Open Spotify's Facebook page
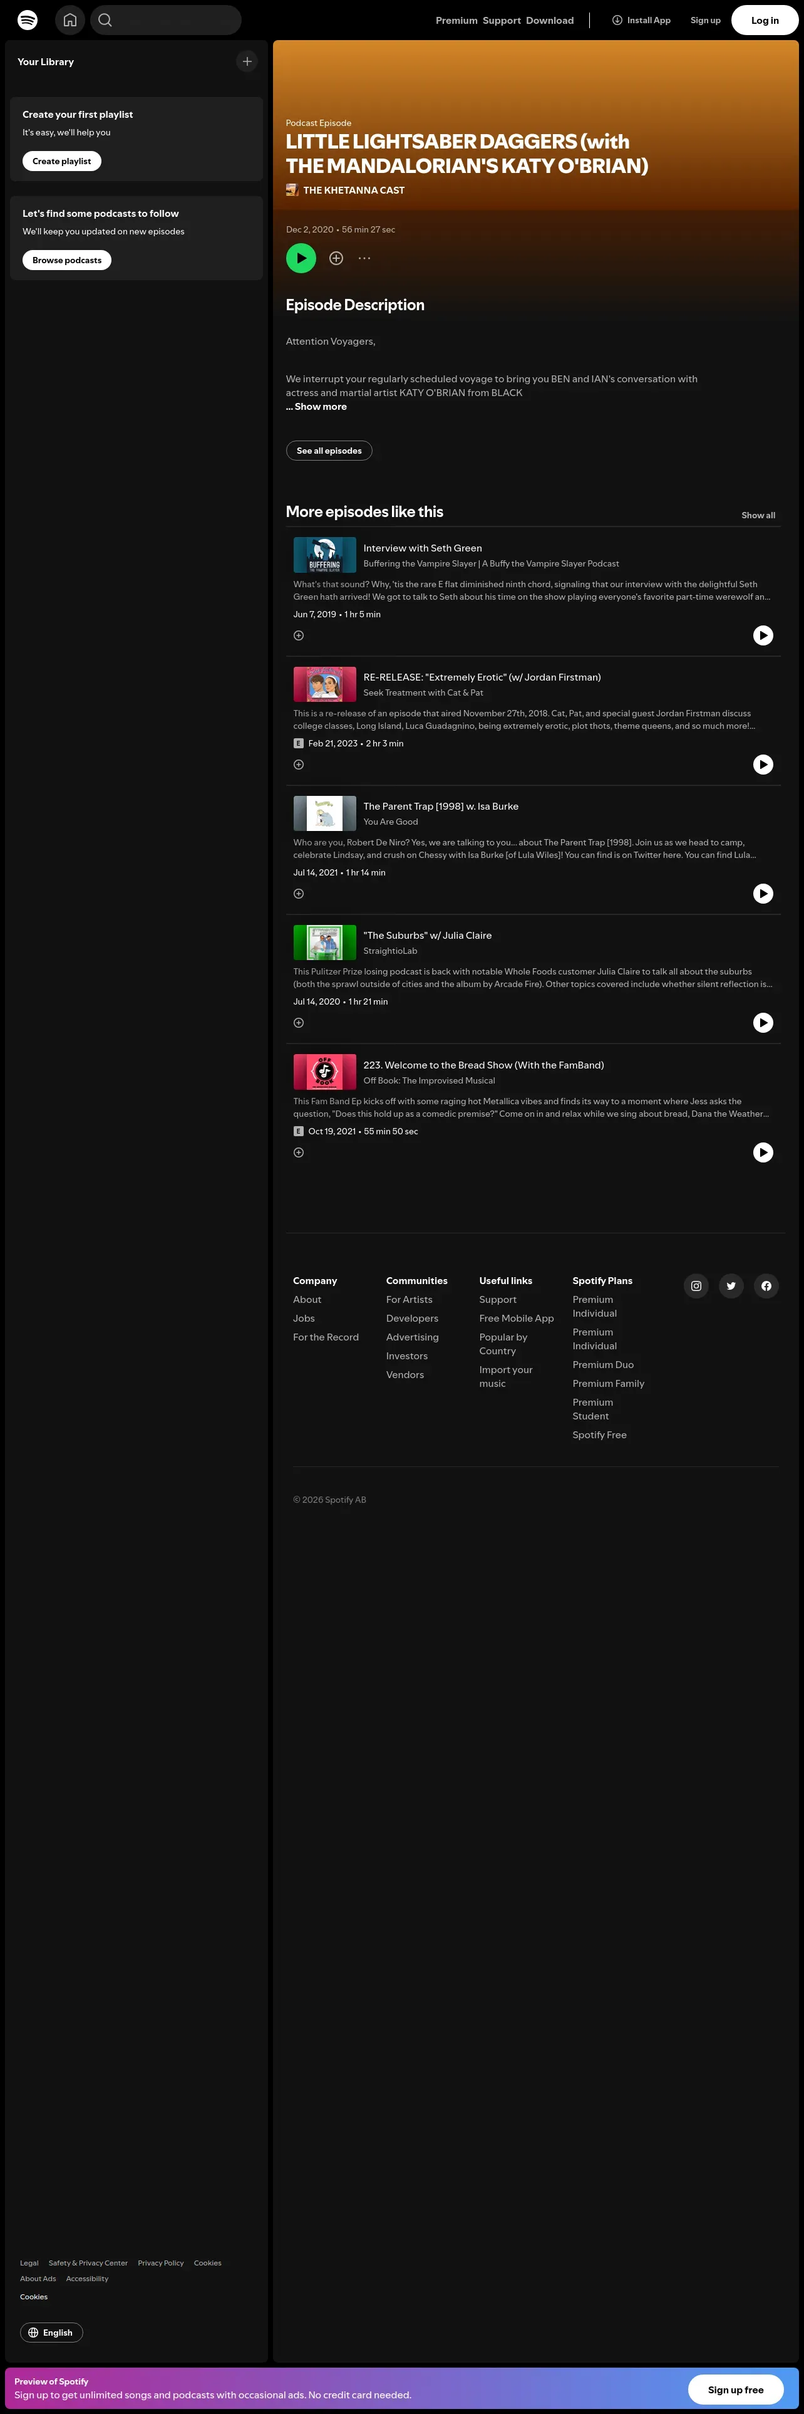 point(766,1286)
